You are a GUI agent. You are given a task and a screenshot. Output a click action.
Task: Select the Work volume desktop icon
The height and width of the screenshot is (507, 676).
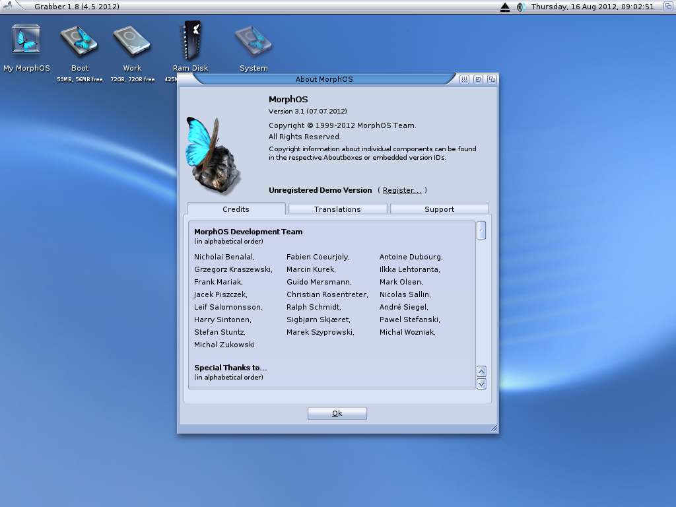click(x=132, y=42)
